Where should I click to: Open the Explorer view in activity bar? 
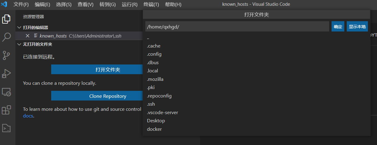point(6,19)
